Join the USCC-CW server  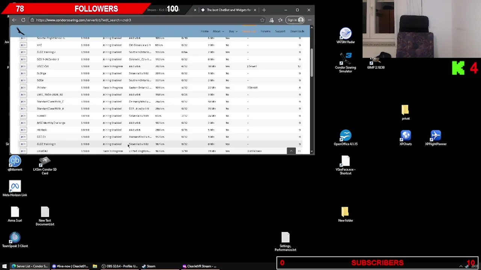coord(23,66)
